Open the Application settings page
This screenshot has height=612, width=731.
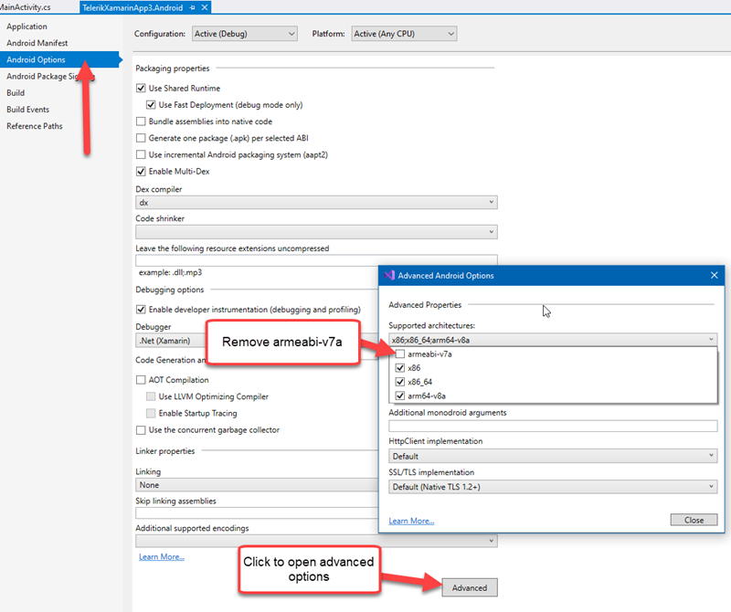(26, 26)
